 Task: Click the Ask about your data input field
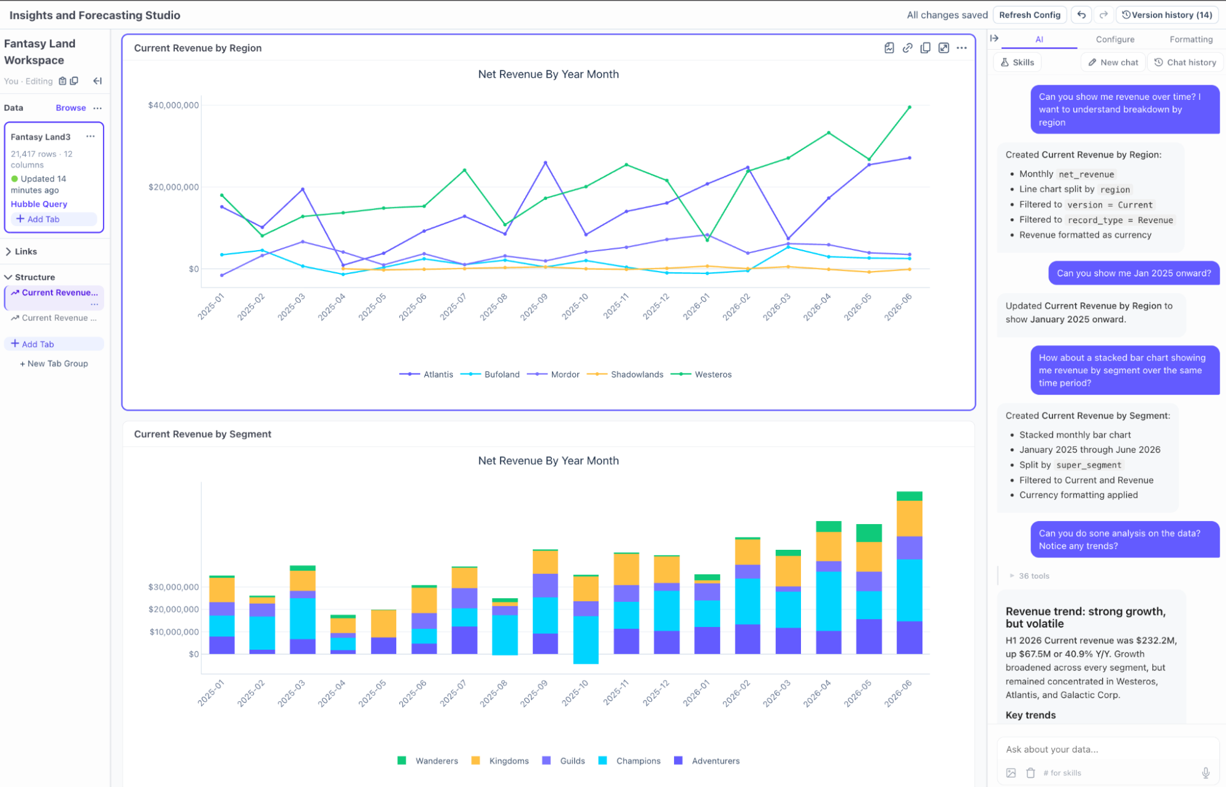[1107, 749]
